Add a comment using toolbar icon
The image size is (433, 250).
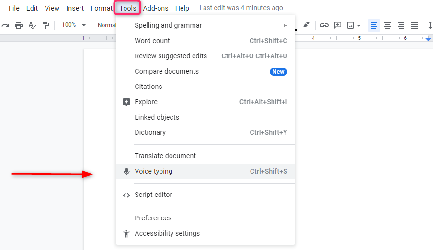(x=338, y=25)
